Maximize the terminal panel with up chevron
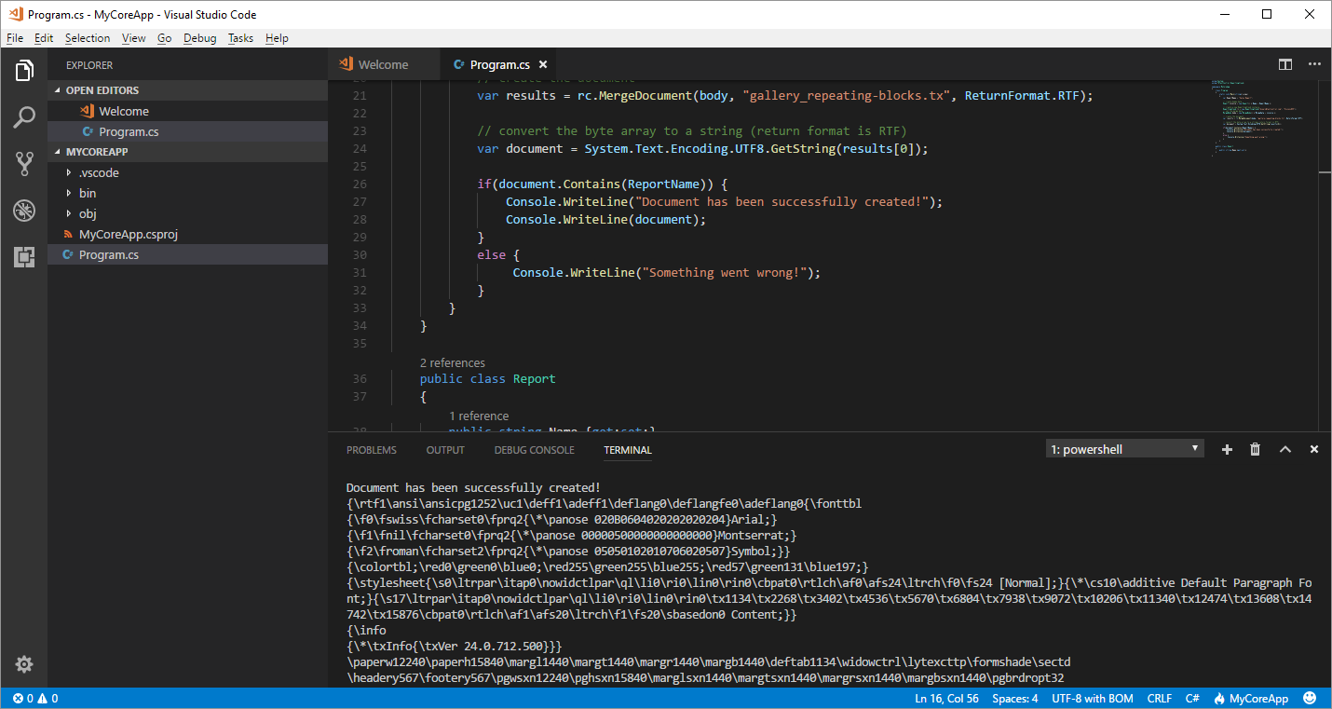This screenshot has height=709, width=1332. [1285, 449]
